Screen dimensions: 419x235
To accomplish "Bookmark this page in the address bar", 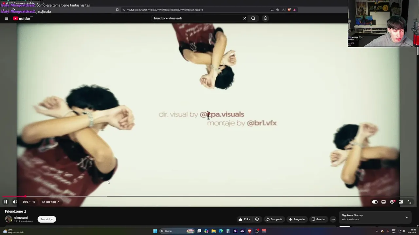I will 117,10.
